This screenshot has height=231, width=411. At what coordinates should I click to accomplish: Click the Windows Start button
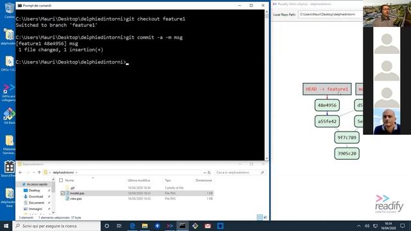(x=6, y=226)
